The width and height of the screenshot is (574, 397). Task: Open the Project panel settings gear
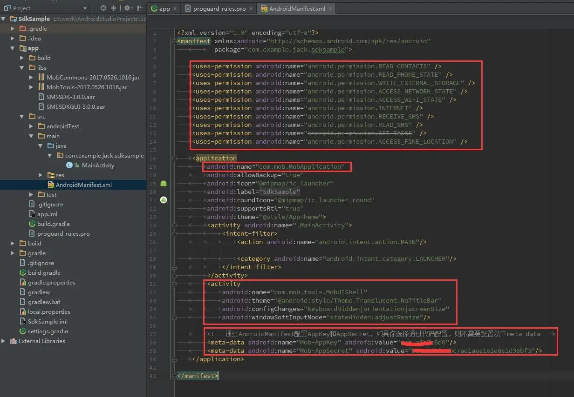[x=126, y=8]
